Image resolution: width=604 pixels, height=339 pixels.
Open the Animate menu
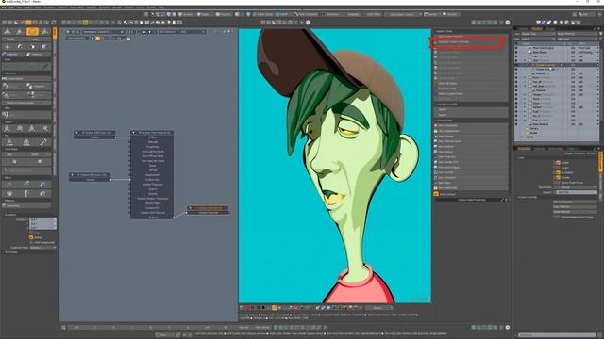(x=92, y=8)
